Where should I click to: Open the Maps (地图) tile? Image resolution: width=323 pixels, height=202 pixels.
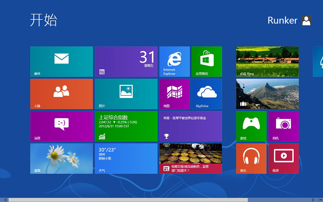[174, 94]
